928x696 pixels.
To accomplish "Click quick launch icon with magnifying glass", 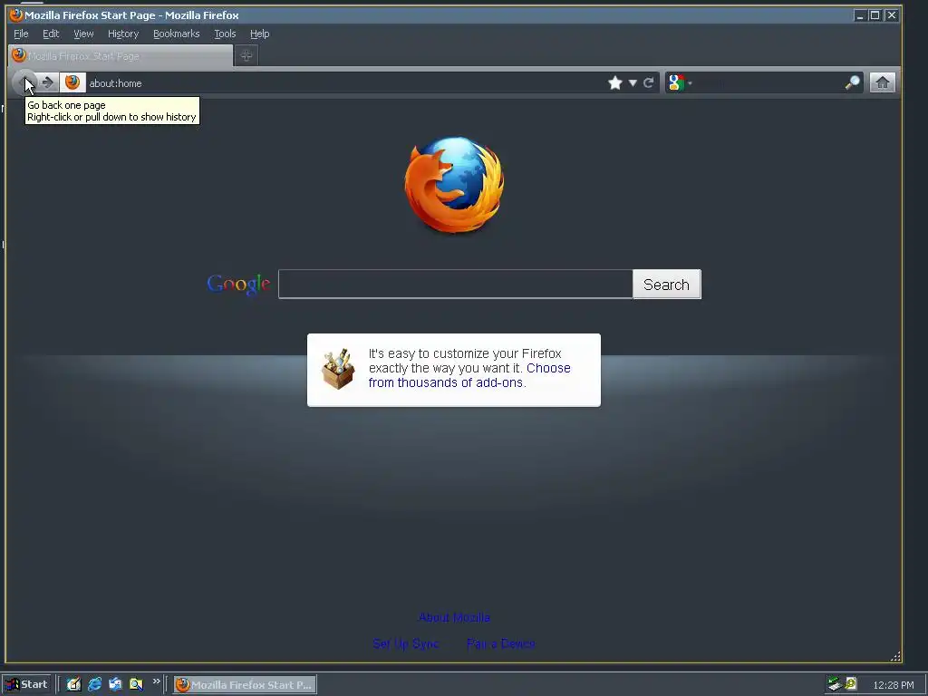I will click(136, 684).
